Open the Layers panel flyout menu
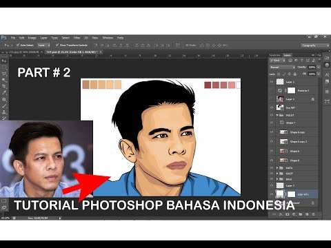Image resolution: width=331 pixels, height=248 pixels. pos(319,55)
